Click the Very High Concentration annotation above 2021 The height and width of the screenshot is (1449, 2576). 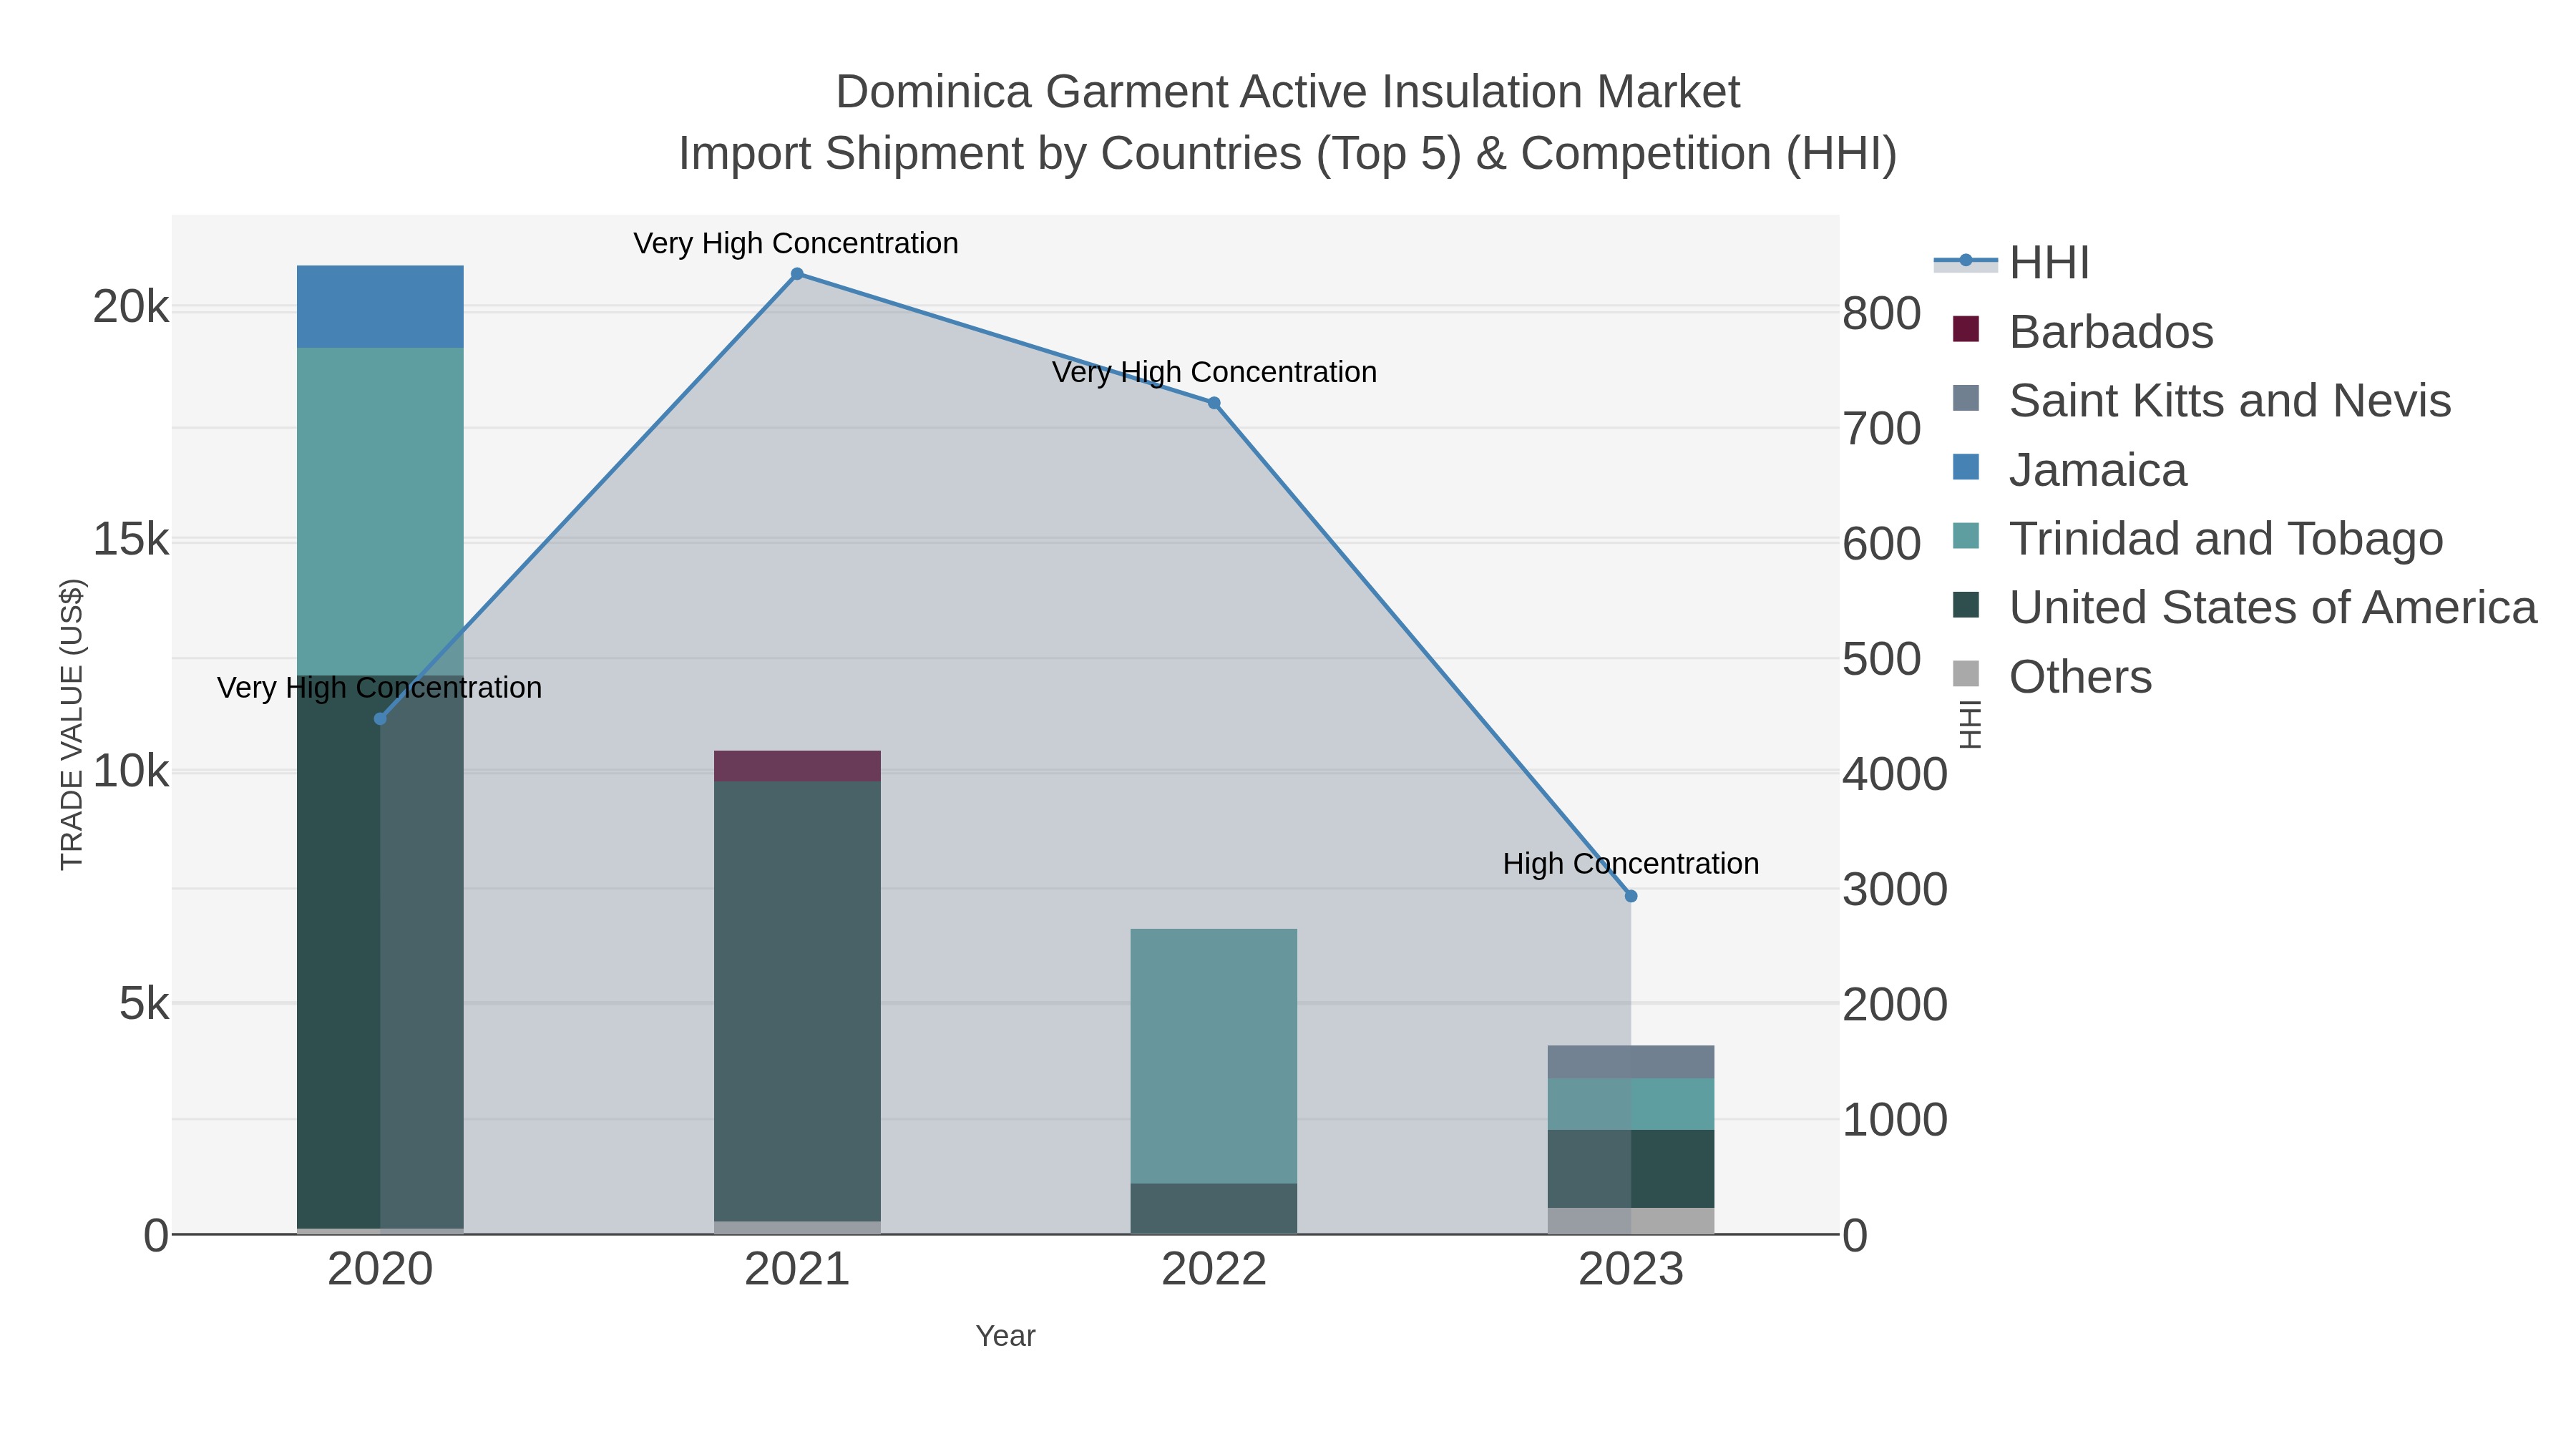pyautogui.click(x=796, y=243)
